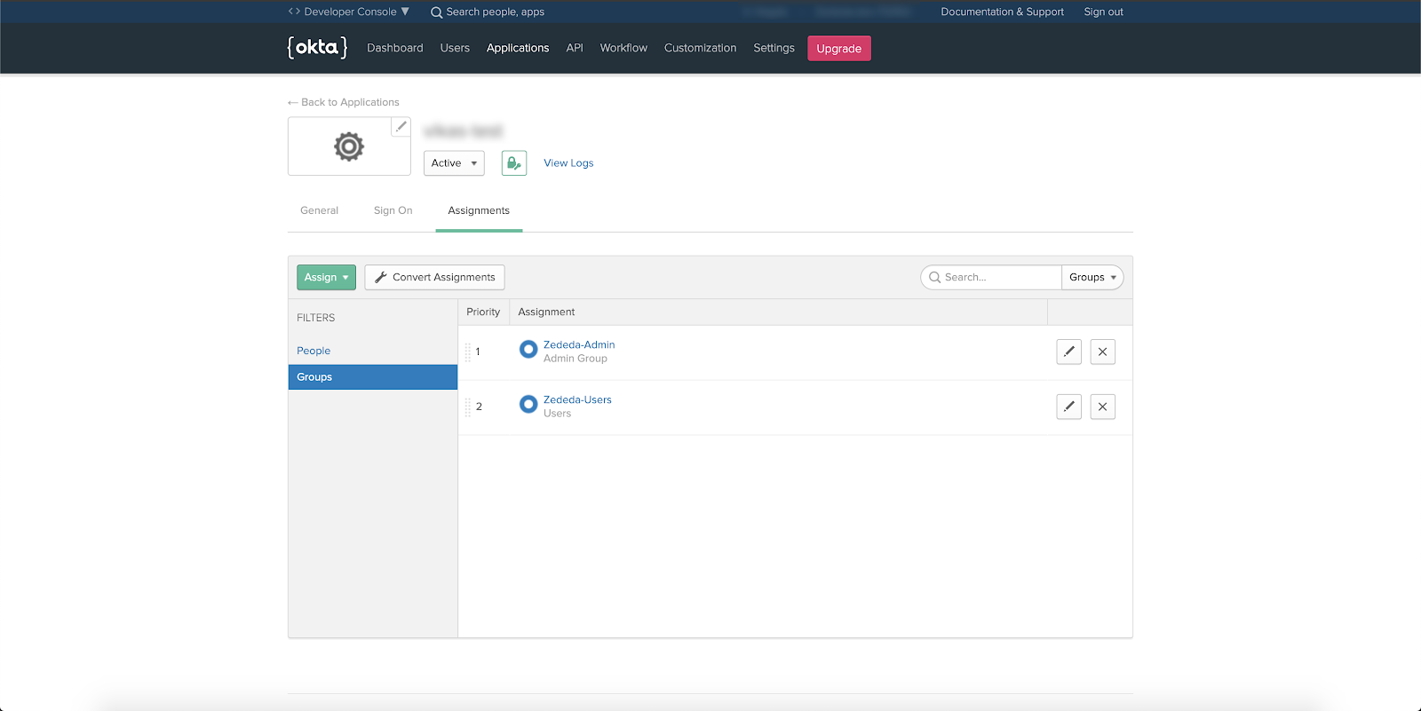Screen dimensions: 1421x711
Task: Open the Applications menu
Action: click(518, 48)
